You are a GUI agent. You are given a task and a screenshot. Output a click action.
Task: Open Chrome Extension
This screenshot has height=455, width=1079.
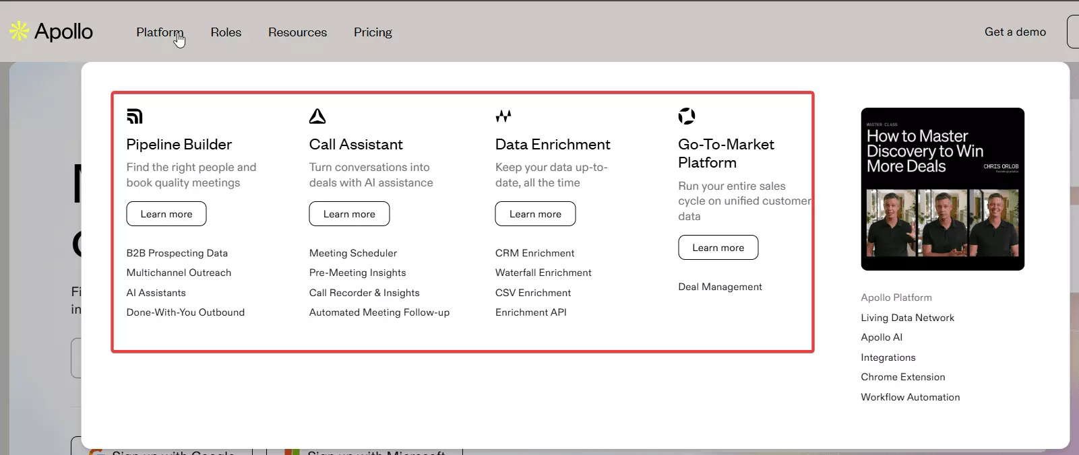903,377
